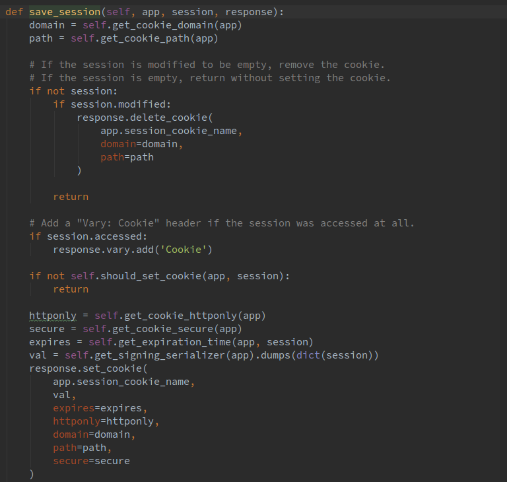Click the dict builtin call
This screenshot has width=507, height=482.
(x=308, y=355)
